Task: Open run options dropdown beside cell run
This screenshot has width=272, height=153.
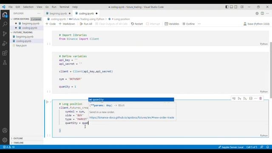Action: click(51, 102)
